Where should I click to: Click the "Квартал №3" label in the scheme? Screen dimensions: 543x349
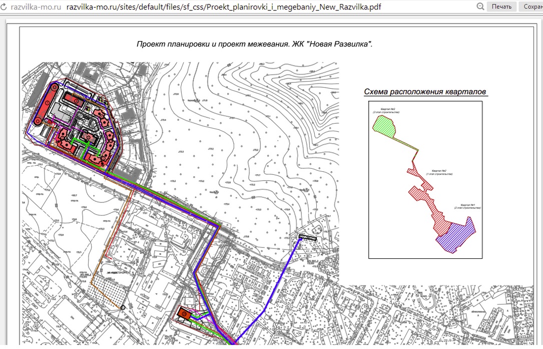(x=386, y=110)
